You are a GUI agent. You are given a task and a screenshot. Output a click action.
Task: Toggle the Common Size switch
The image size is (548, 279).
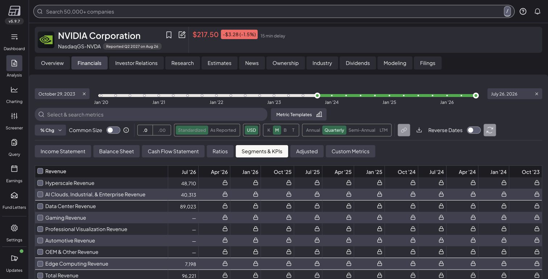point(113,130)
